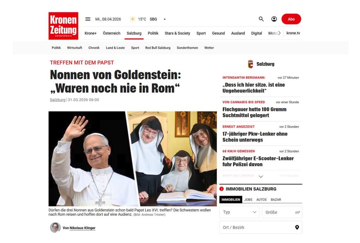Click the sunny weather icon
The width and height of the screenshot is (360, 243).
pyautogui.click(x=132, y=19)
